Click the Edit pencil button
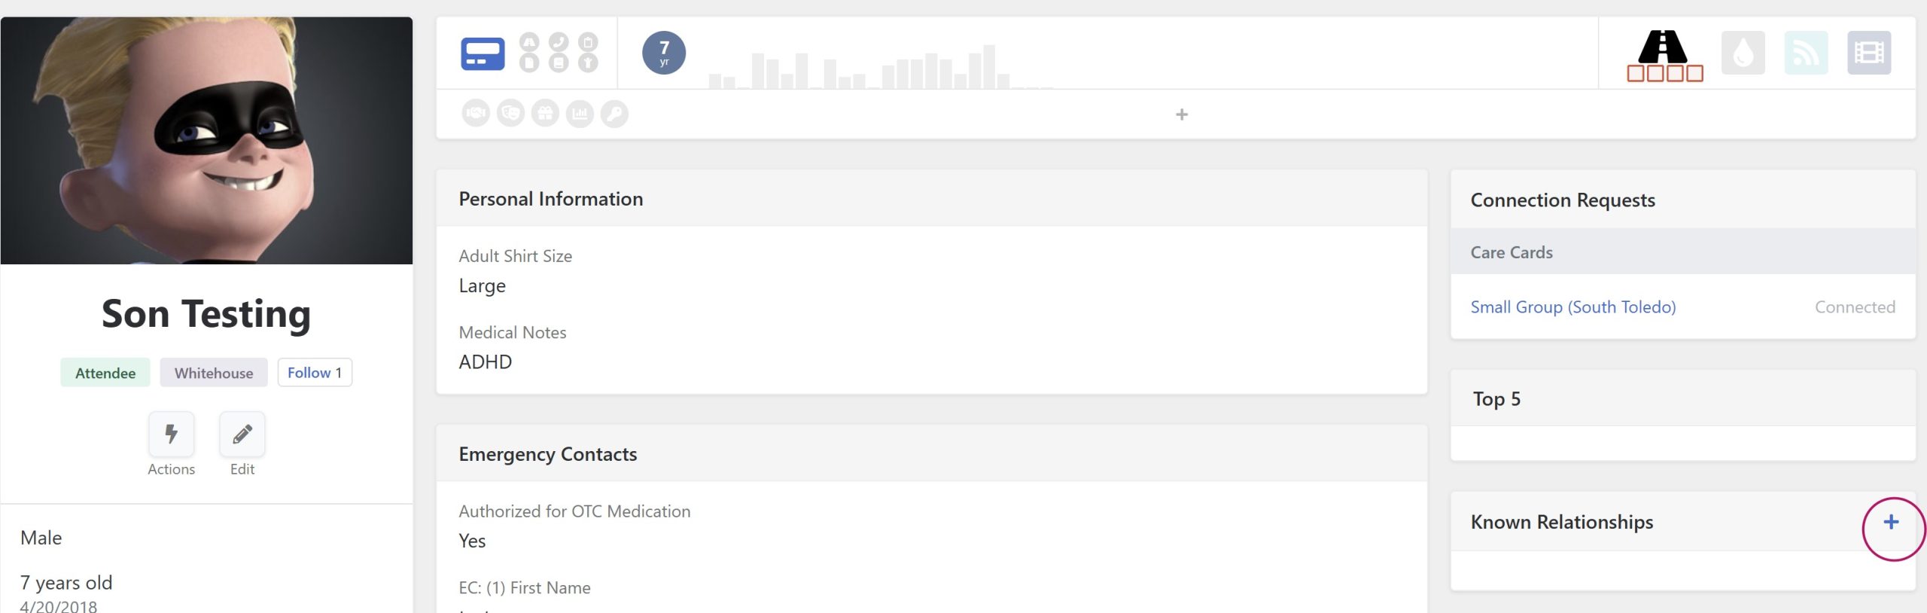Screen dimensions: 1927x613 242,434
